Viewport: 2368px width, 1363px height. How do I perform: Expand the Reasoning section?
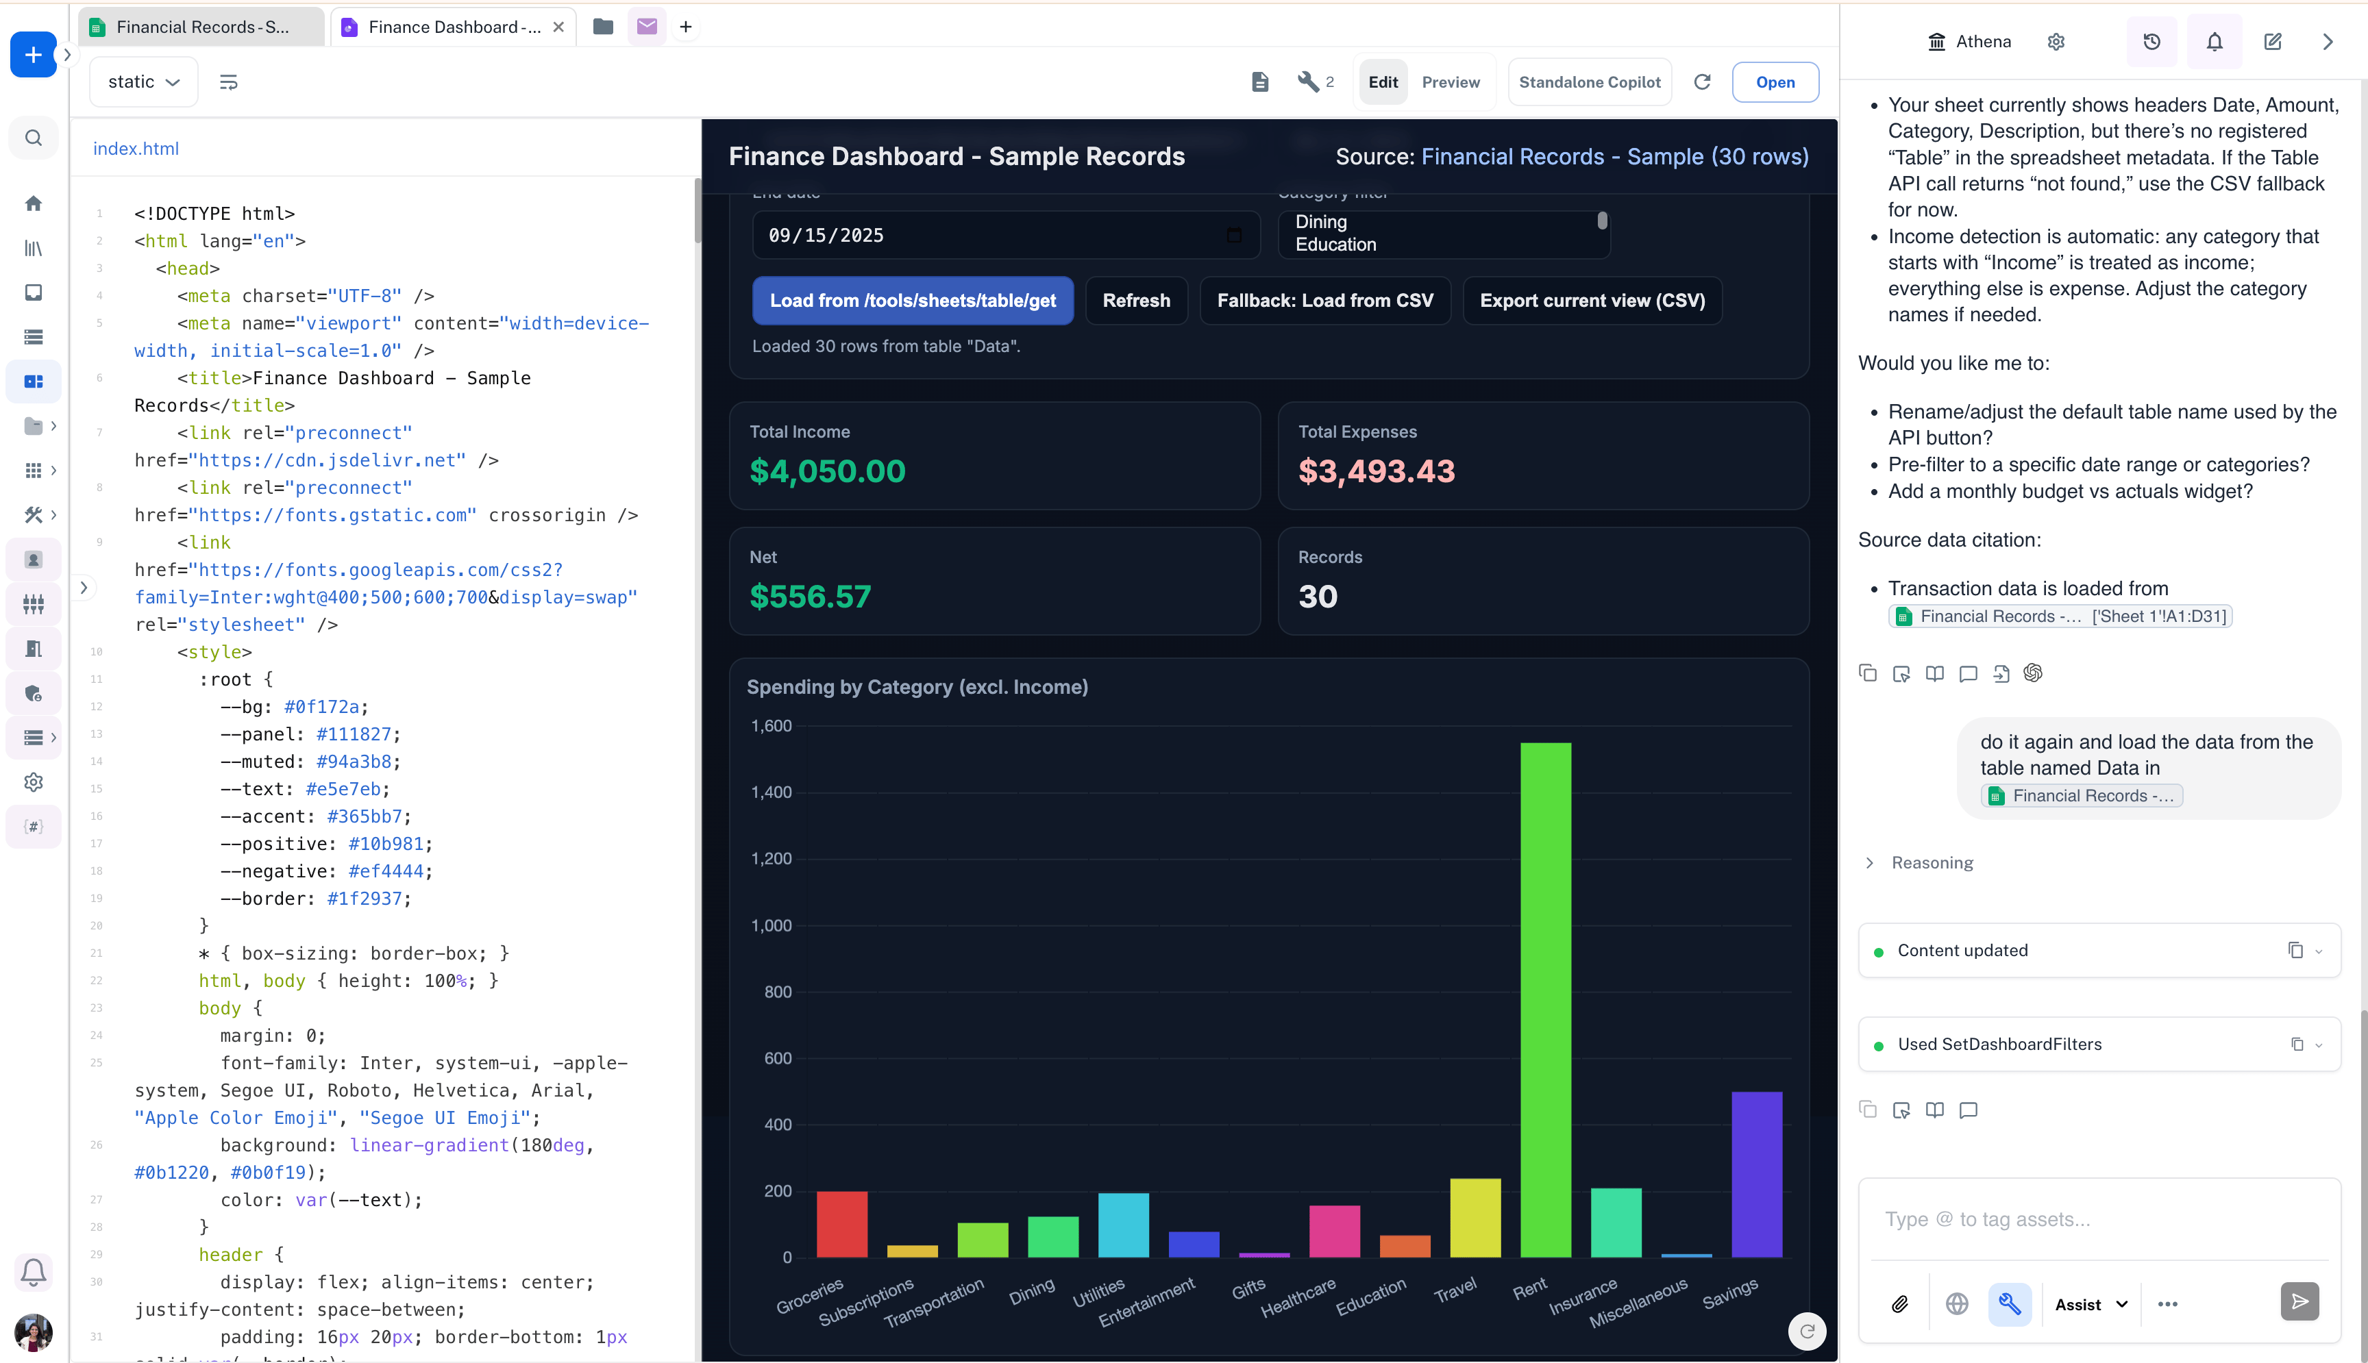pos(1921,862)
